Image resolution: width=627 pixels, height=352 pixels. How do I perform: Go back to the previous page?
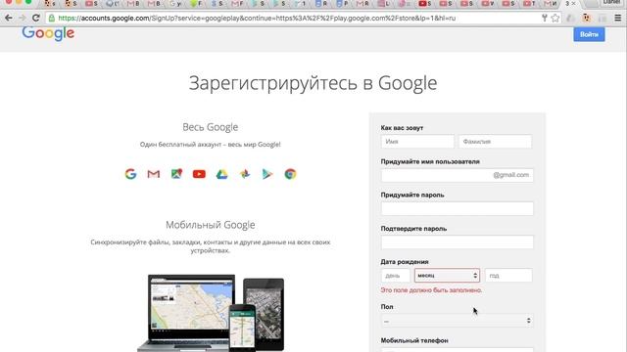[9, 18]
